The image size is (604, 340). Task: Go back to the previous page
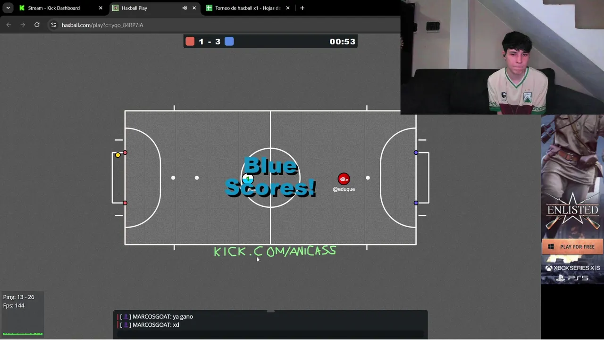click(x=8, y=25)
